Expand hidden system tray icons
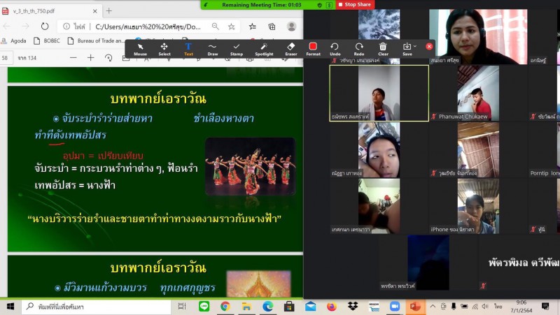 pyautogui.click(x=433, y=307)
